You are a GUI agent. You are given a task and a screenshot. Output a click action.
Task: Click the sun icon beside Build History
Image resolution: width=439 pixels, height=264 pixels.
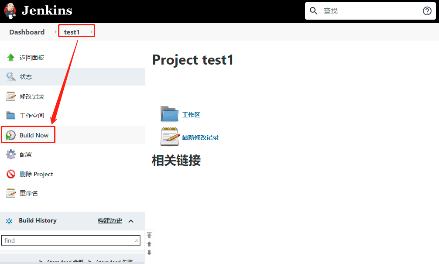(x=9, y=221)
